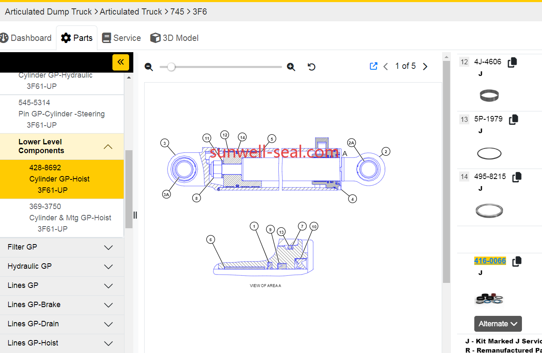The image size is (542, 353).
Task: Copy part number 495-8215
Action: 517,177
